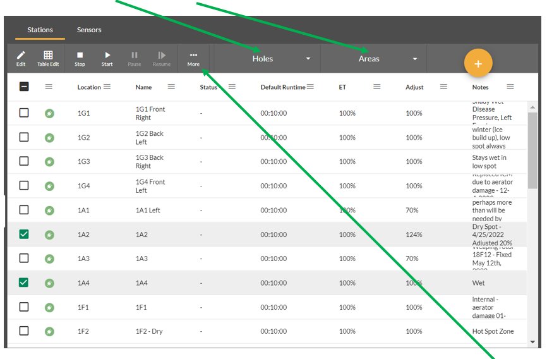Click status icon for station 1G3
This screenshot has width=547, height=359.
tap(49, 162)
